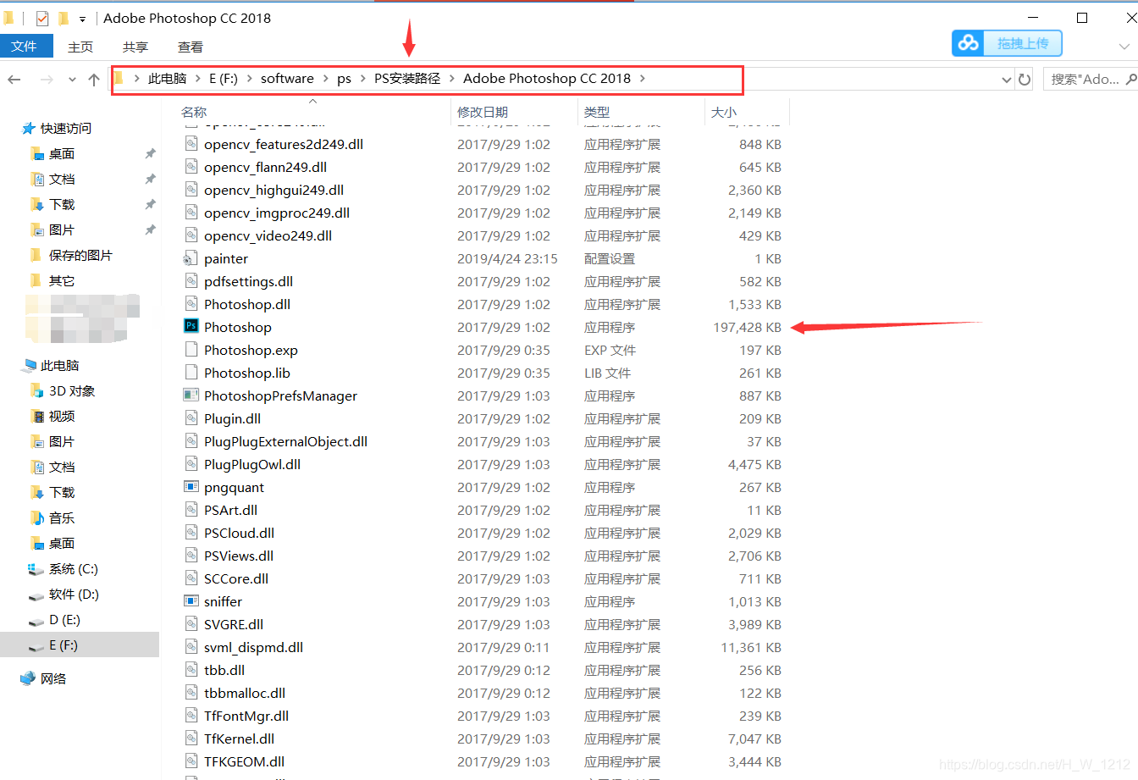1138x780 pixels.
Task: Click the Photoshop.exp file icon
Action: click(191, 350)
